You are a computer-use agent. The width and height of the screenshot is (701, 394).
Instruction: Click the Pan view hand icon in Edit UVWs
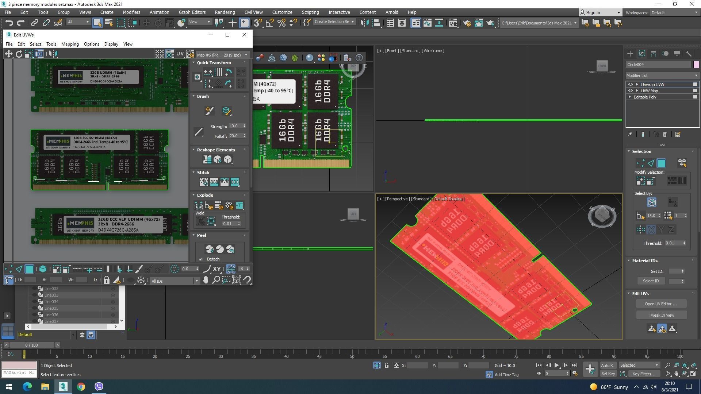(206, 280)
